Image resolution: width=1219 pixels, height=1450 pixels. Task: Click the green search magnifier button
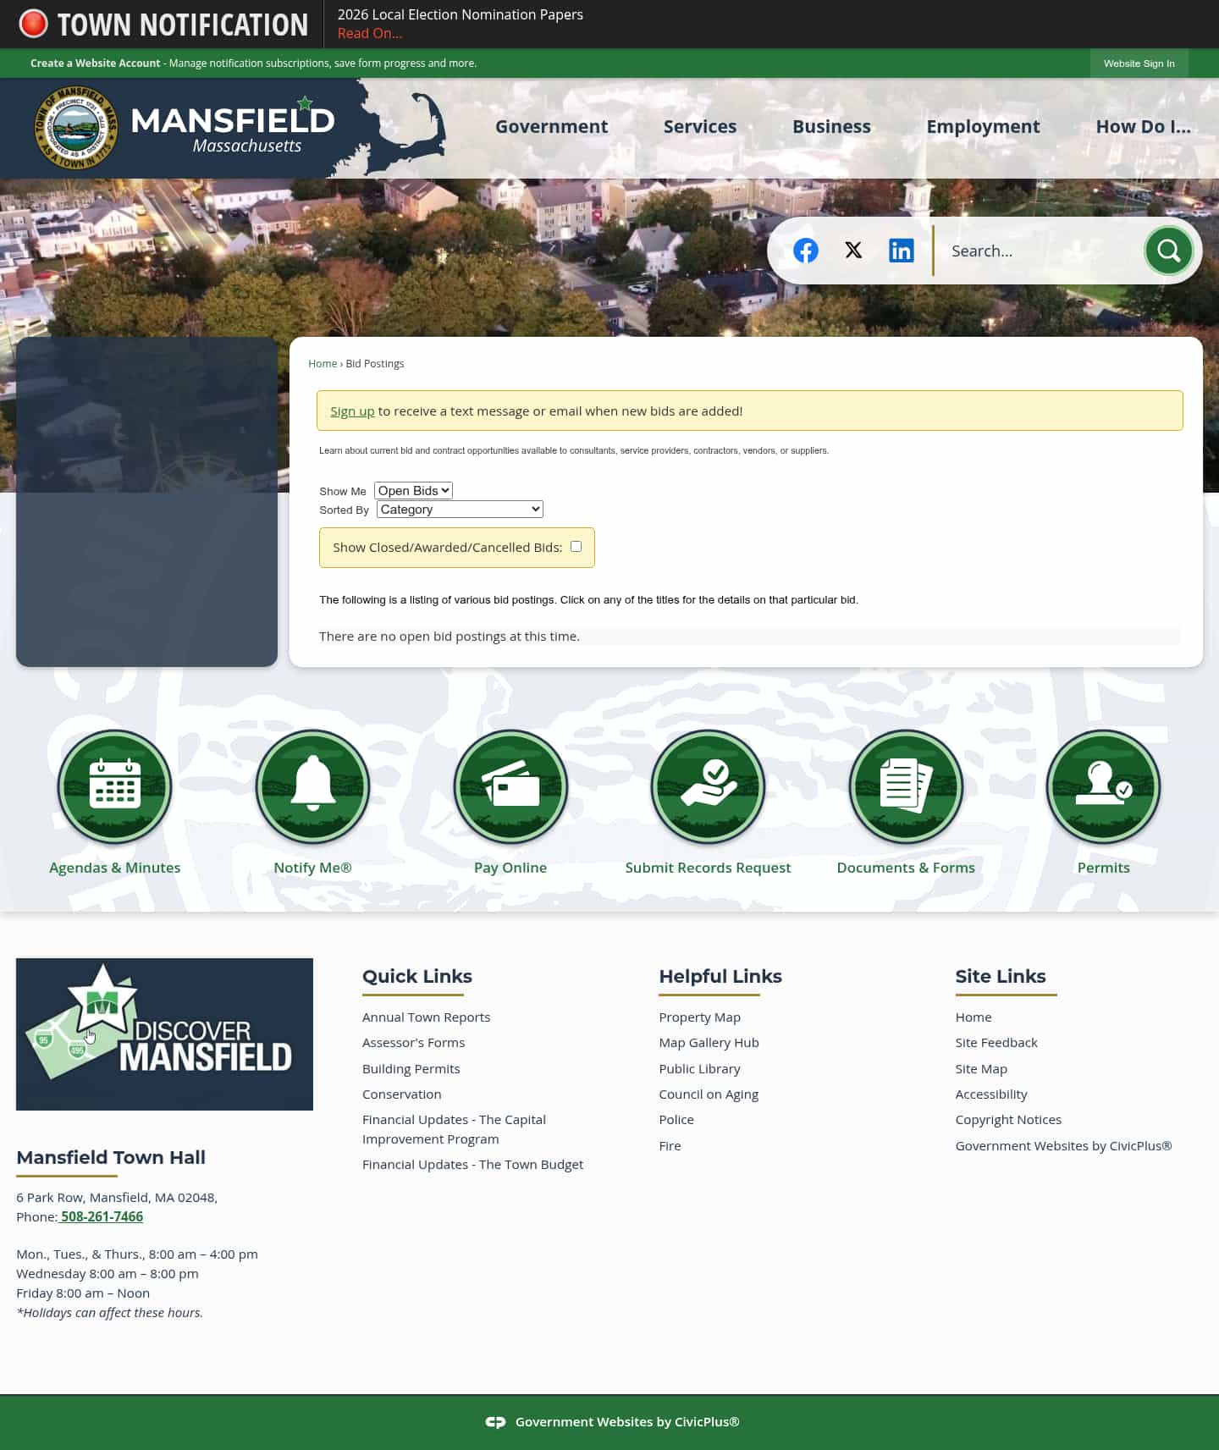(x=1168, y=251)
